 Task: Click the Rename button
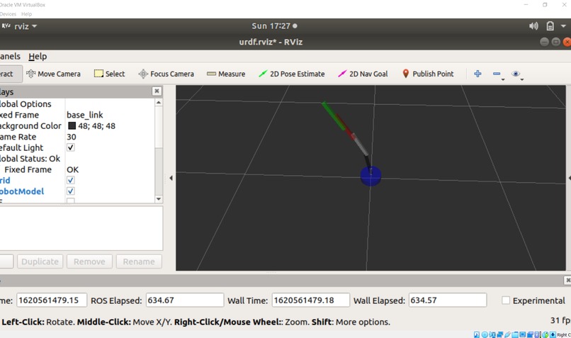(x=139, y=261)
